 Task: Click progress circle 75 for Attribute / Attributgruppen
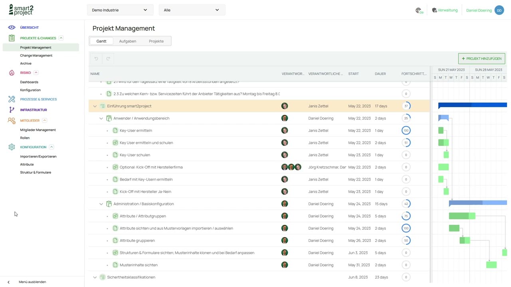pos(406,216)
